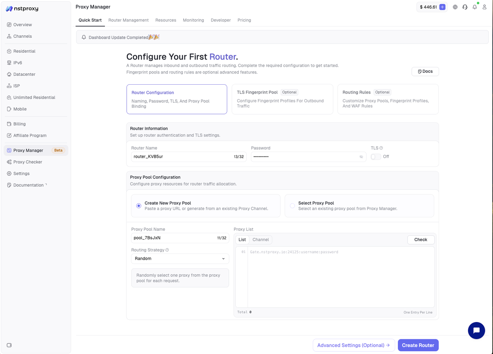
Task: Open the support headset icon
Action: 465,7
